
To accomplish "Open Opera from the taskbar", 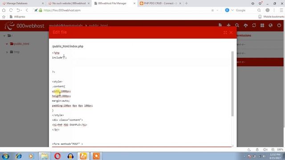I will pos(57,156).
